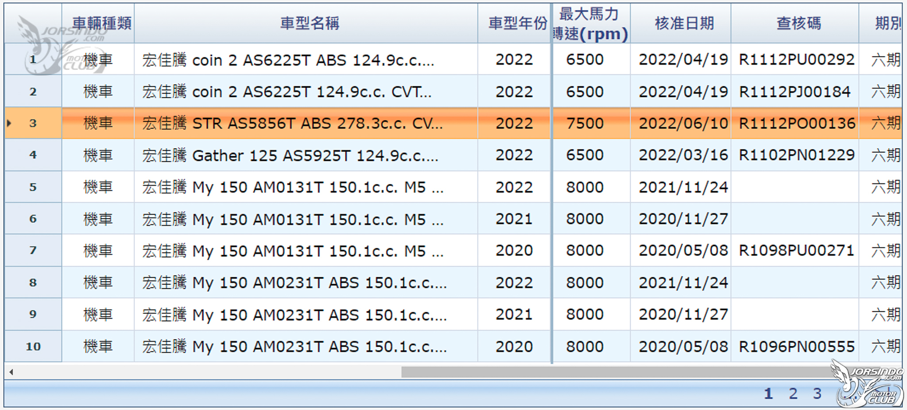Click the horizontal scrollbar left arrow
Viewport: 907px width, 410px height.
pyautogui.click(x=11, y=372)
